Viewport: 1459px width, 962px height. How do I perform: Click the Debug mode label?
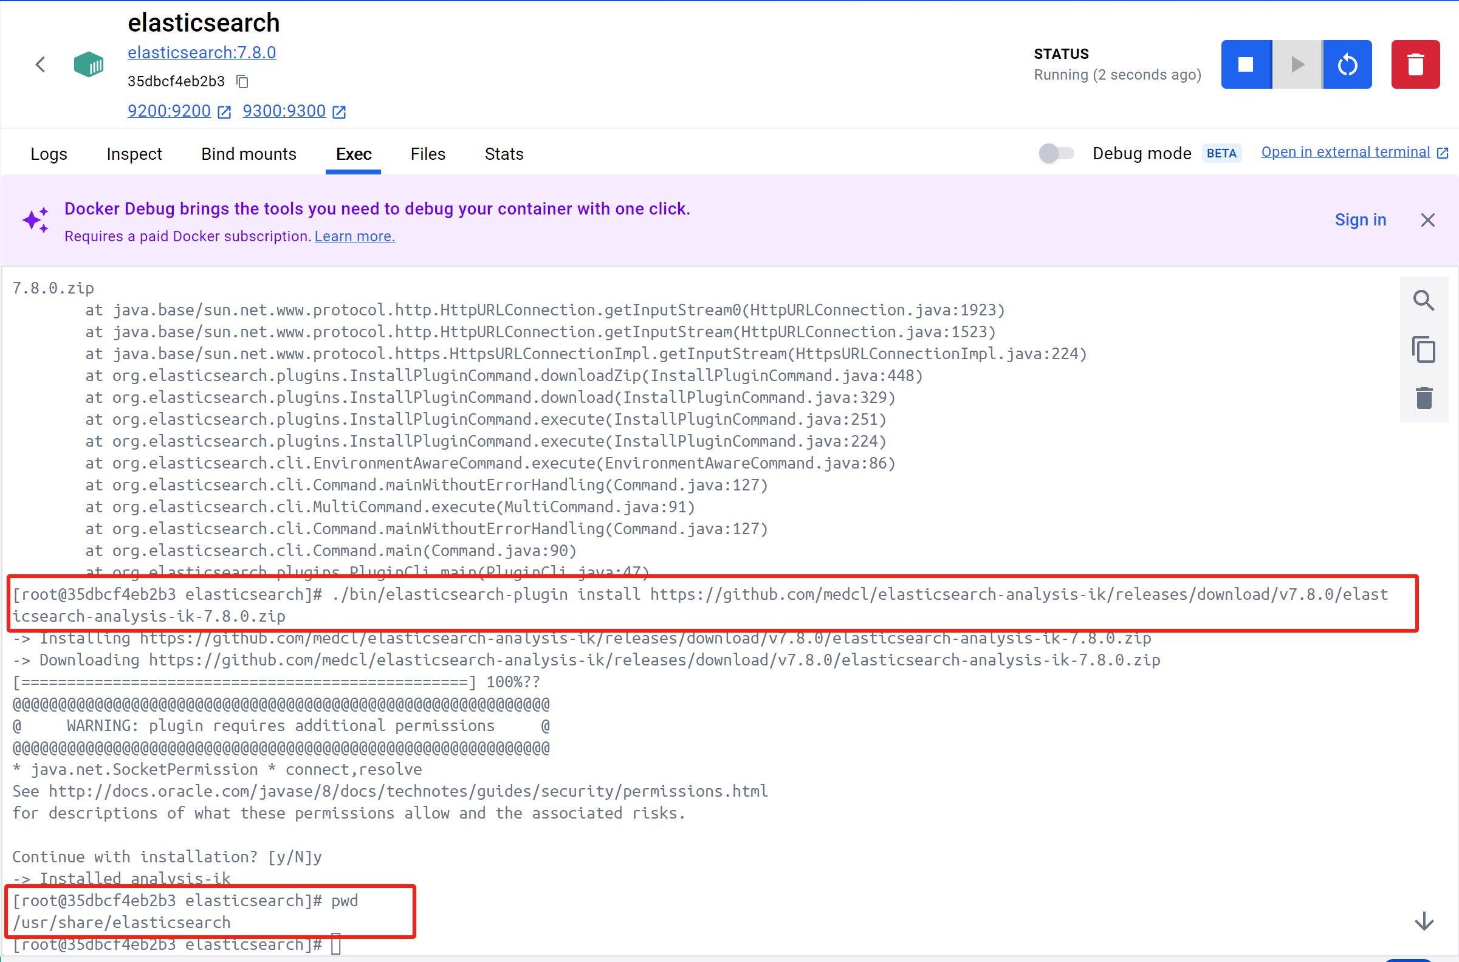point(1141,153)
